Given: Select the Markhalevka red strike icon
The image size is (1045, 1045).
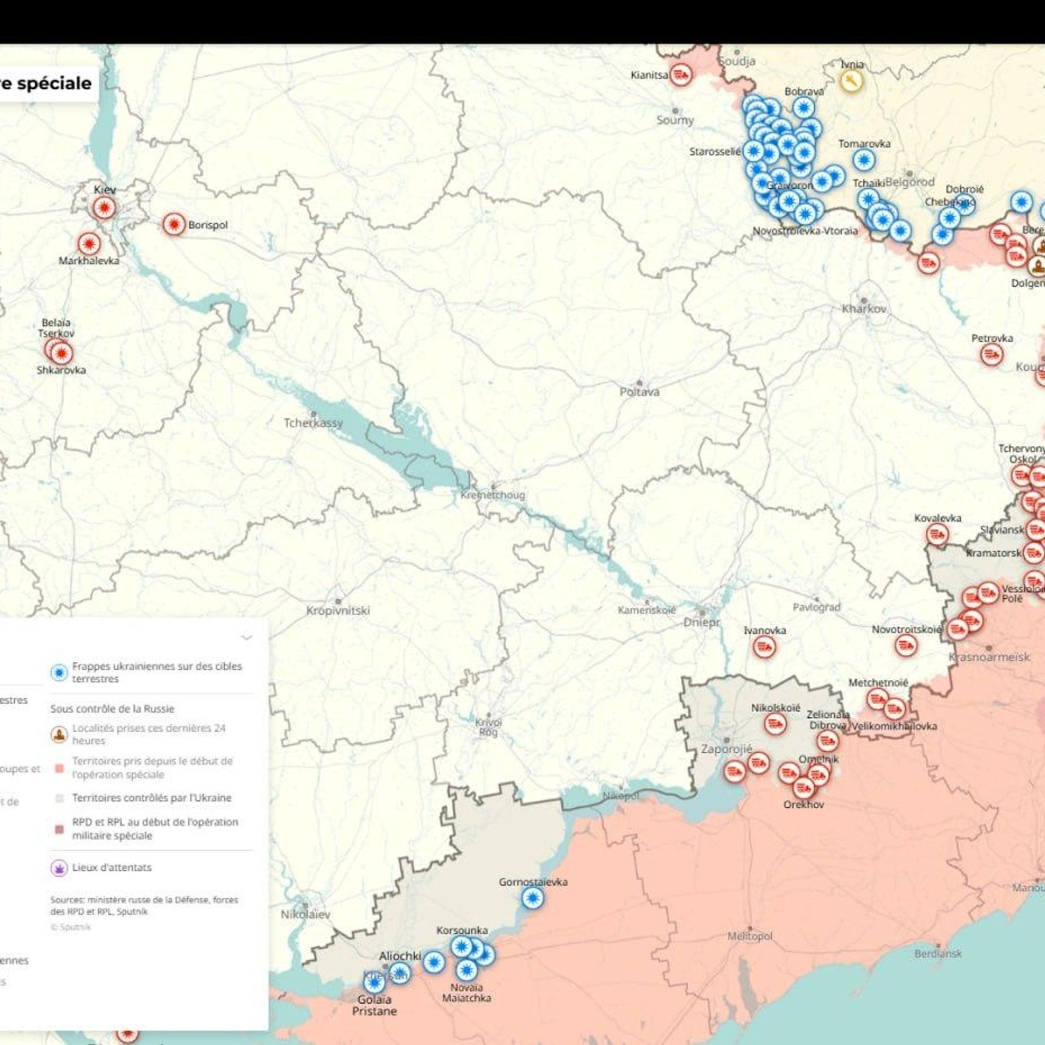Looking at the screenshot, I should (x=89, y=244).
